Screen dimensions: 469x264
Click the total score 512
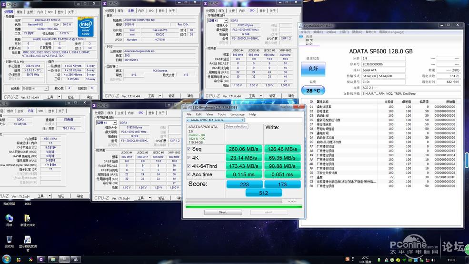[263, 193]
